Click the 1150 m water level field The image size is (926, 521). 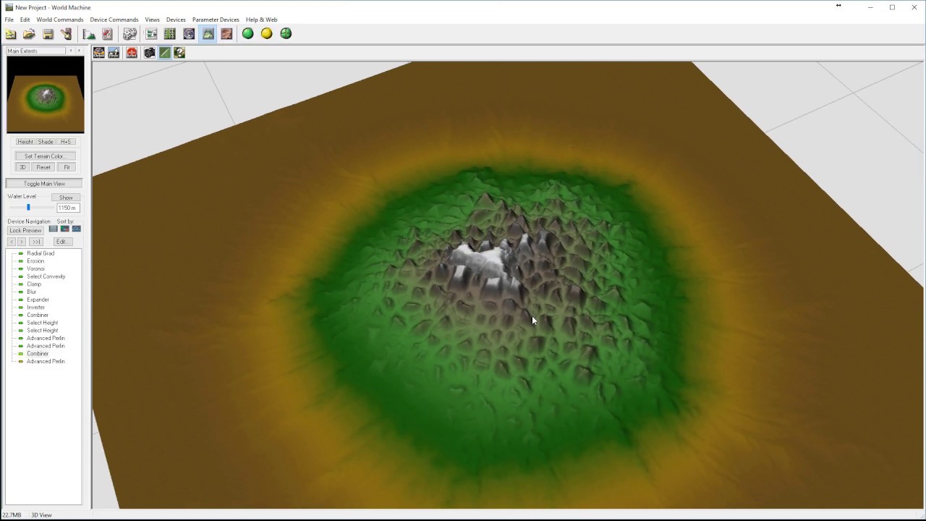tap(67, 208)
